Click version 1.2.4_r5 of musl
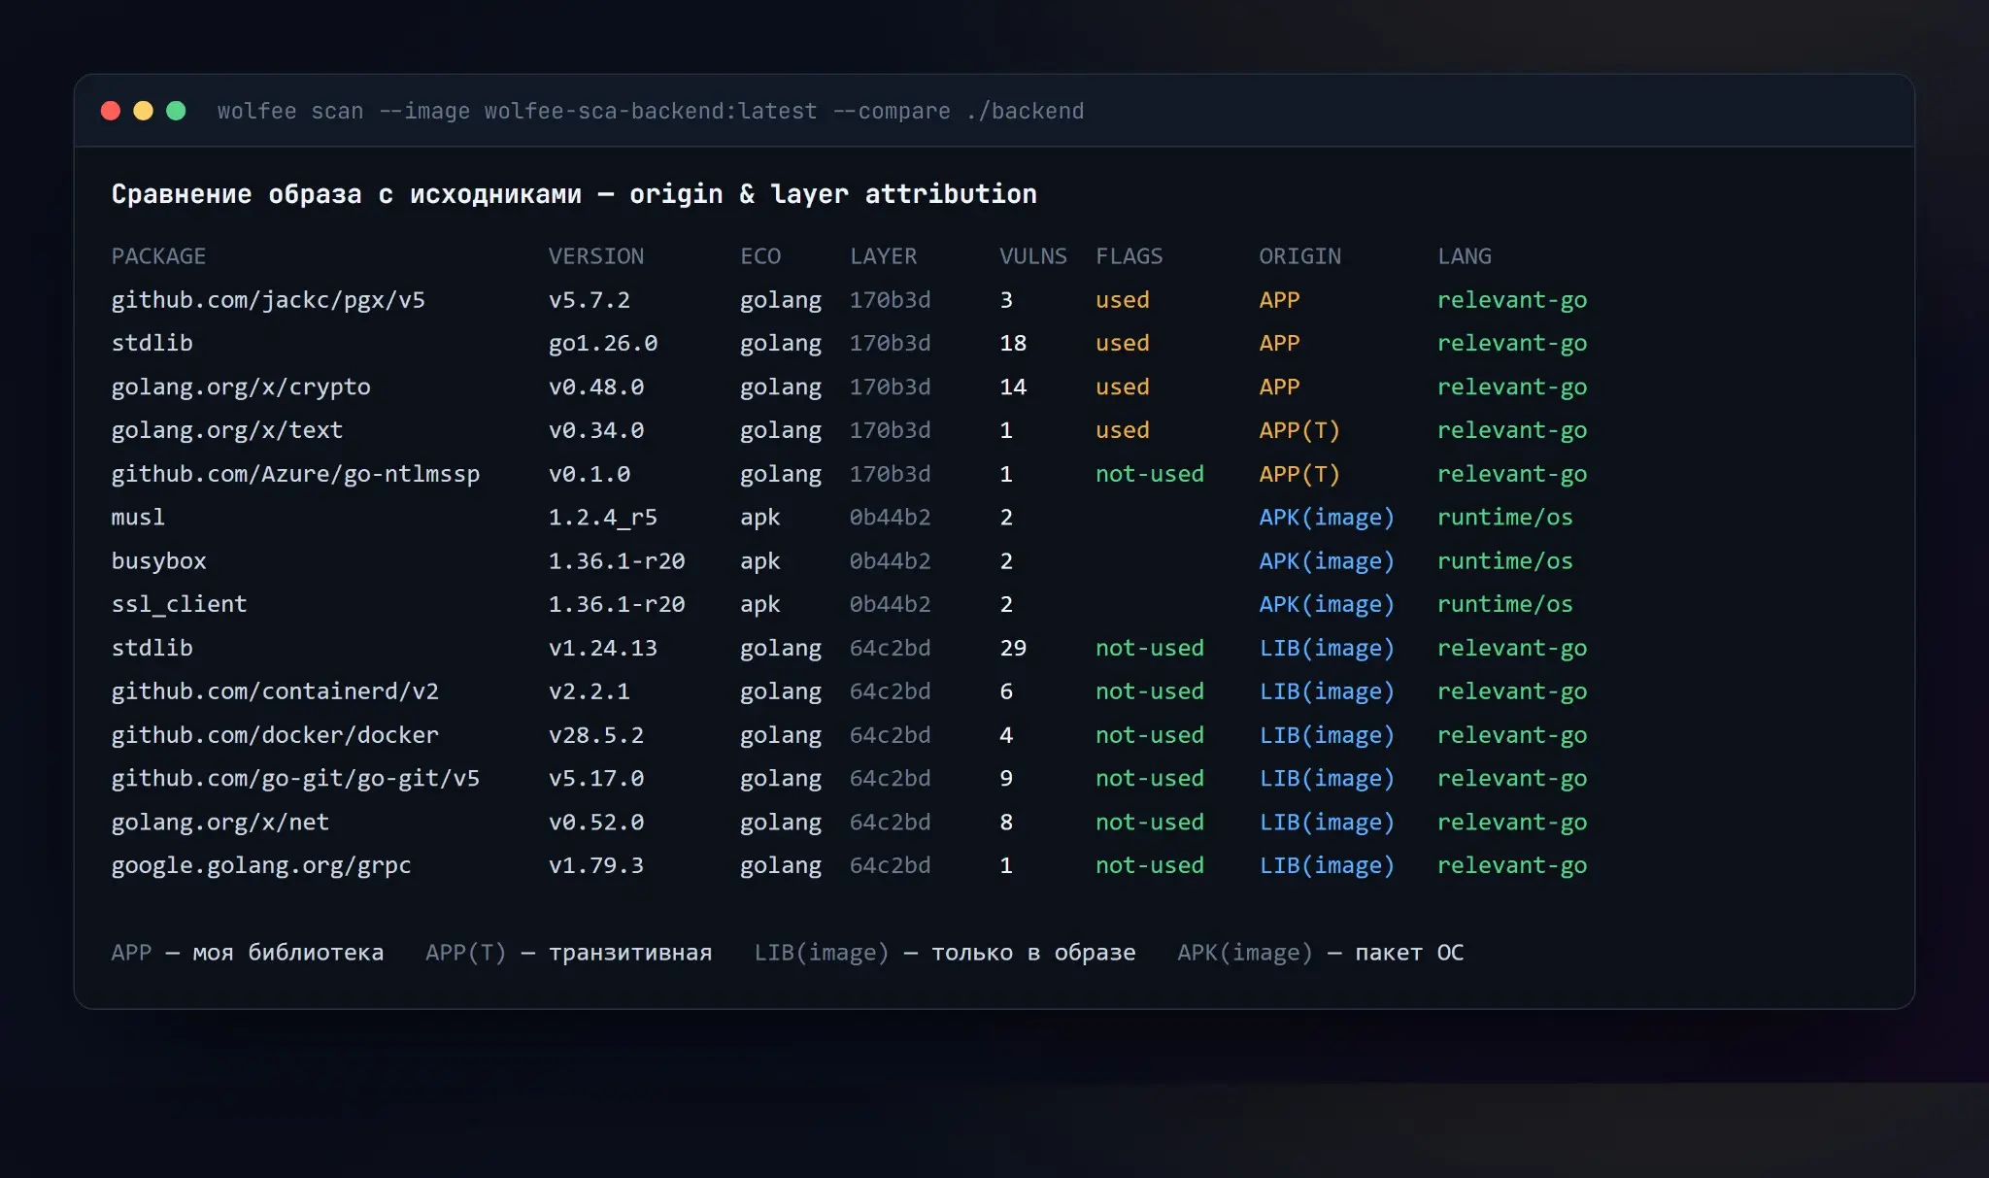 pos(603,518)
